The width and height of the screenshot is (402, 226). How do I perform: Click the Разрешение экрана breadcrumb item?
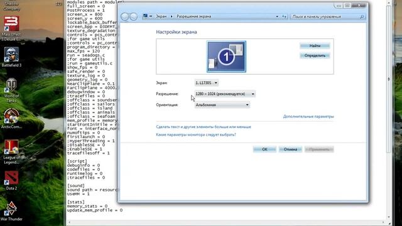[194, 16]
